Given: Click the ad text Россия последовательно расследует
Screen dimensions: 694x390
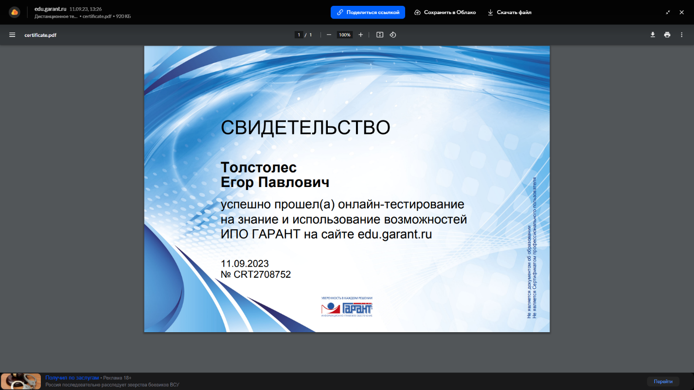Looking at the screenshot, I should coord(112,385).
